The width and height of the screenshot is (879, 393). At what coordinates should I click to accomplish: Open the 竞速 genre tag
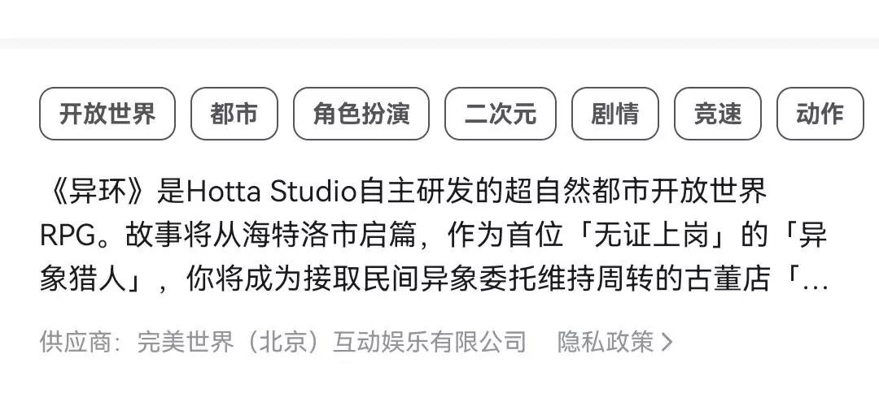coord(718,114)
